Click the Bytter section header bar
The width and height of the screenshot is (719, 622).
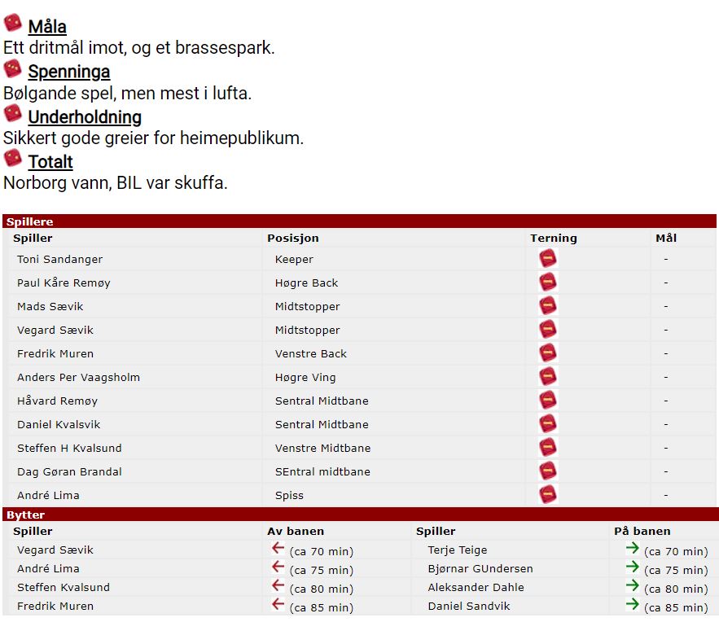361,515
